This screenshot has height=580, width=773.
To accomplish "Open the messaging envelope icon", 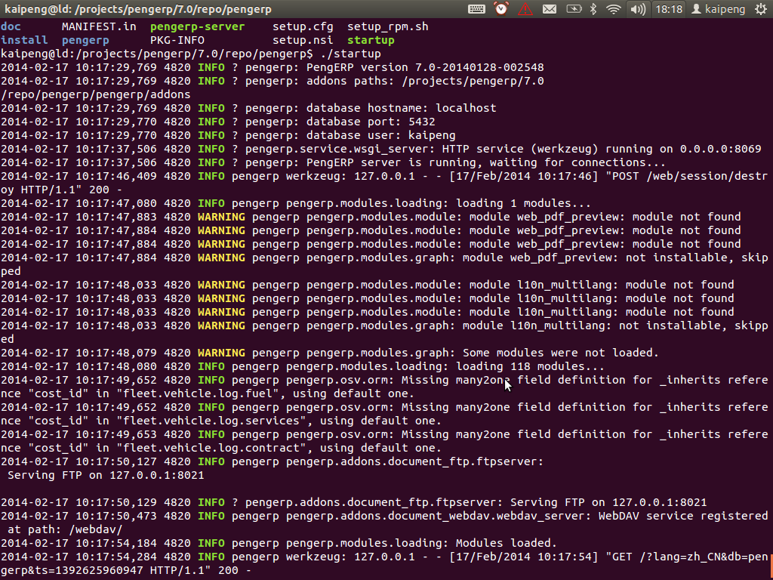I will 550,9.
